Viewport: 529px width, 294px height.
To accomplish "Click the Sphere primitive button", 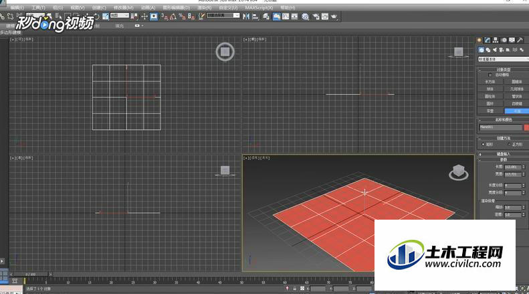I will (x=490, y=89).
